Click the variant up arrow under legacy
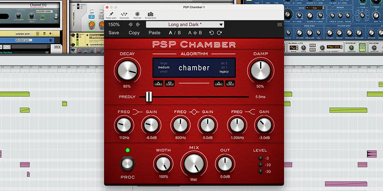 click(x=219, y=83)
